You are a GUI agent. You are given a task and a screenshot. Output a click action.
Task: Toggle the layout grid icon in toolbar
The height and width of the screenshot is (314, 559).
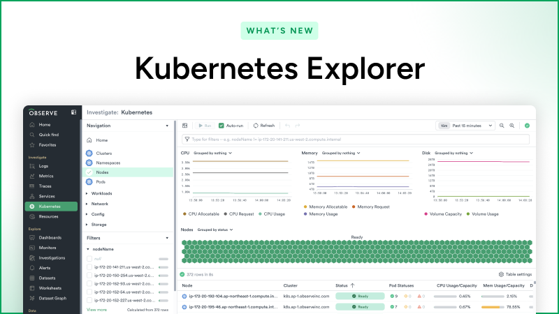(184, 126)
